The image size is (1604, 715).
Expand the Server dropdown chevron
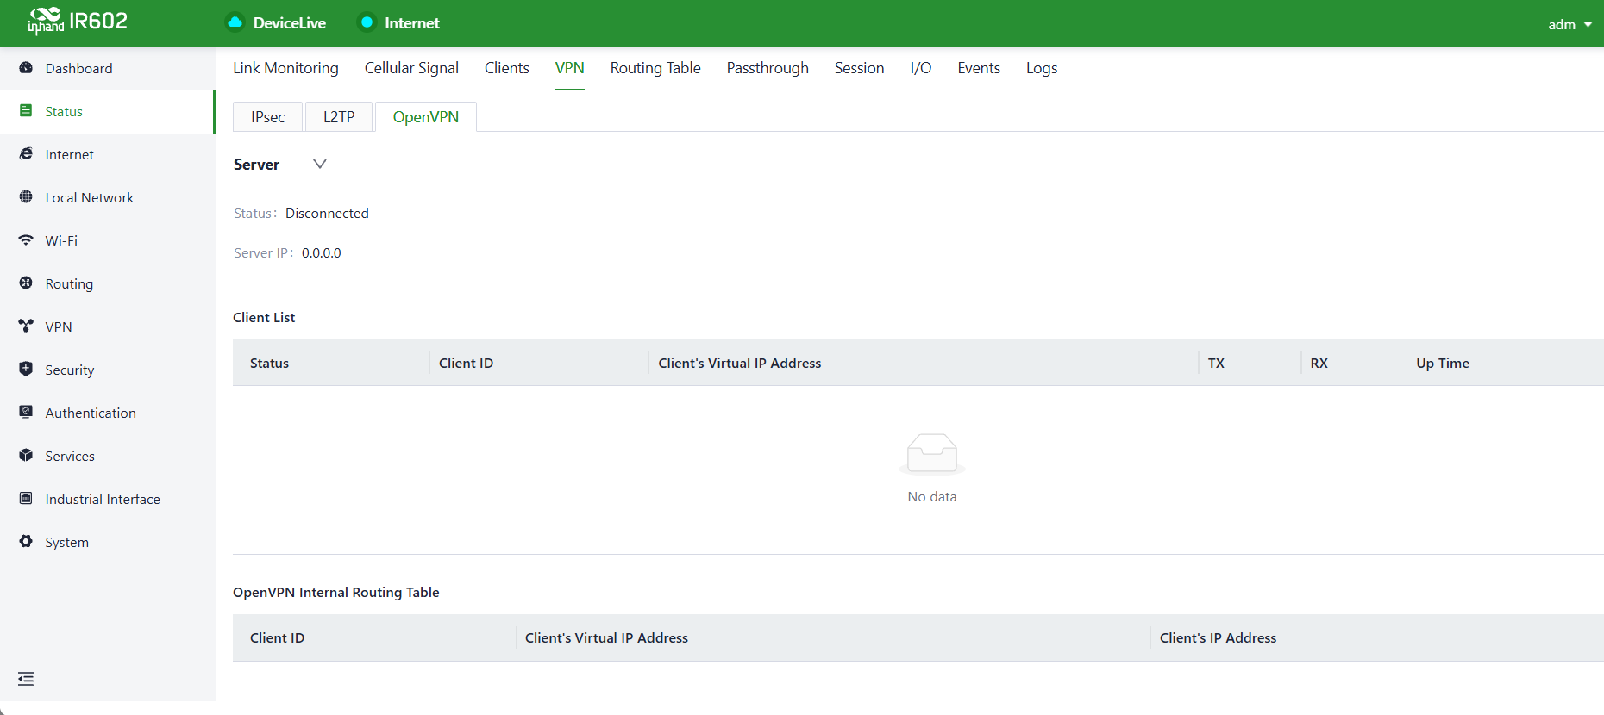[x=320, y=164]
